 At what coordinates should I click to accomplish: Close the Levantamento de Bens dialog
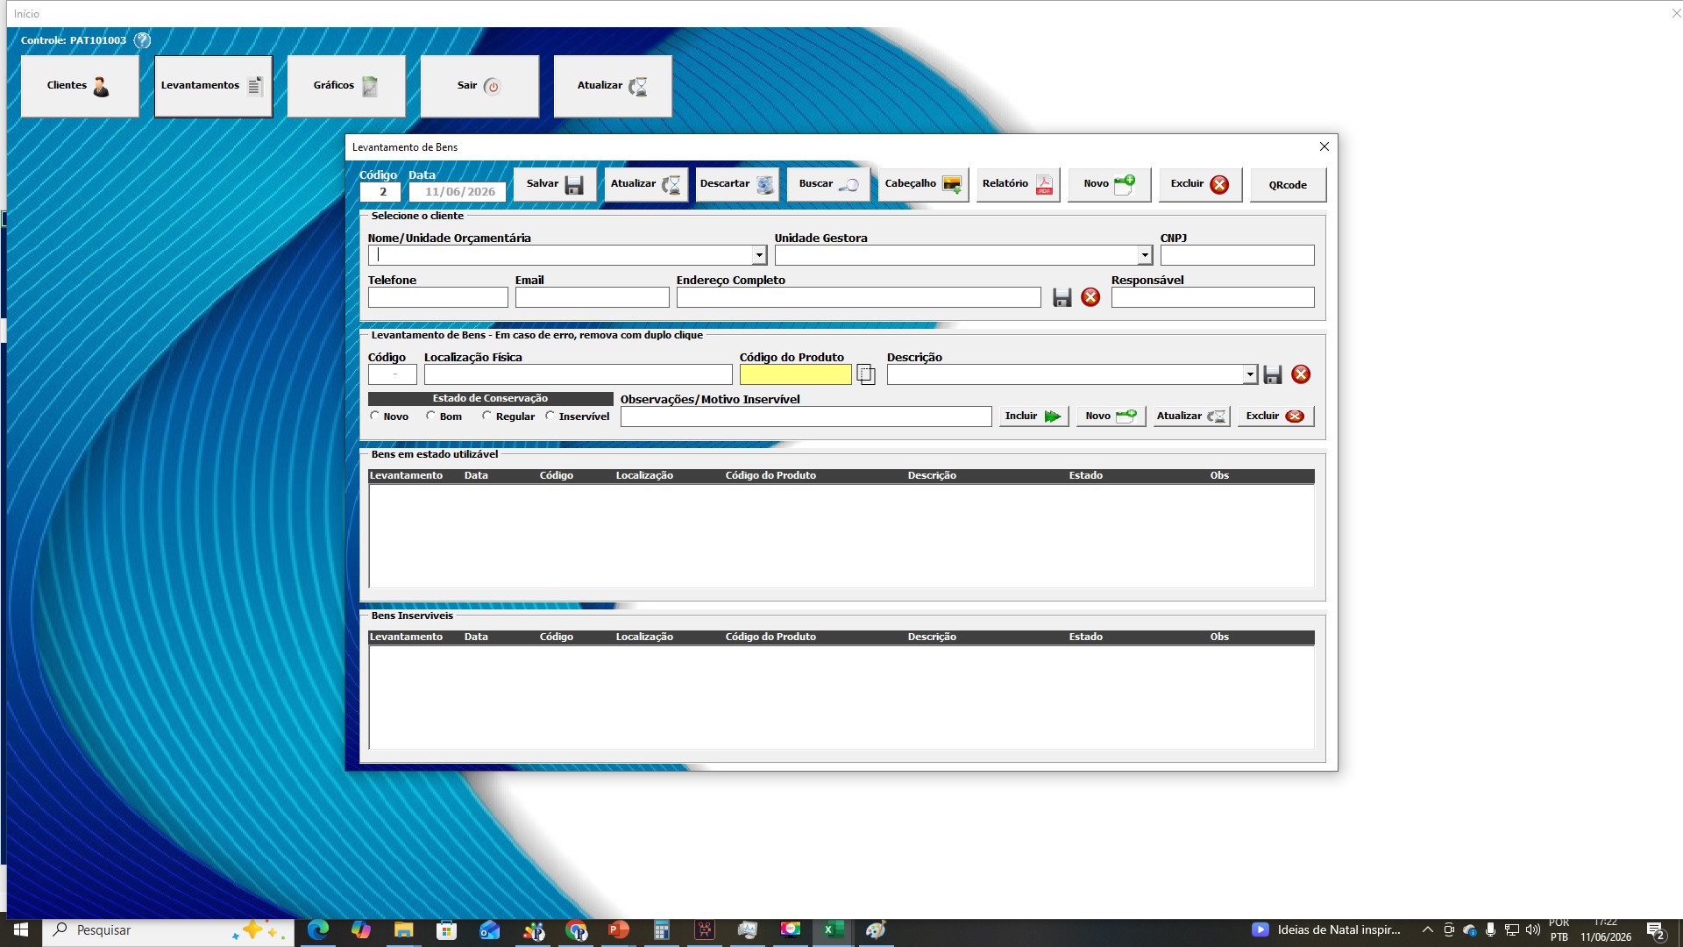tap(1324, 146)
